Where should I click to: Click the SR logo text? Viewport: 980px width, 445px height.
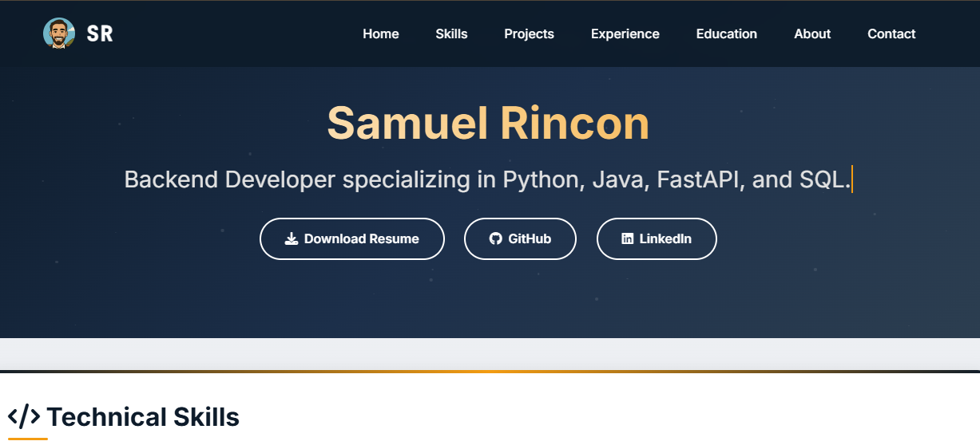click(100, 33)
